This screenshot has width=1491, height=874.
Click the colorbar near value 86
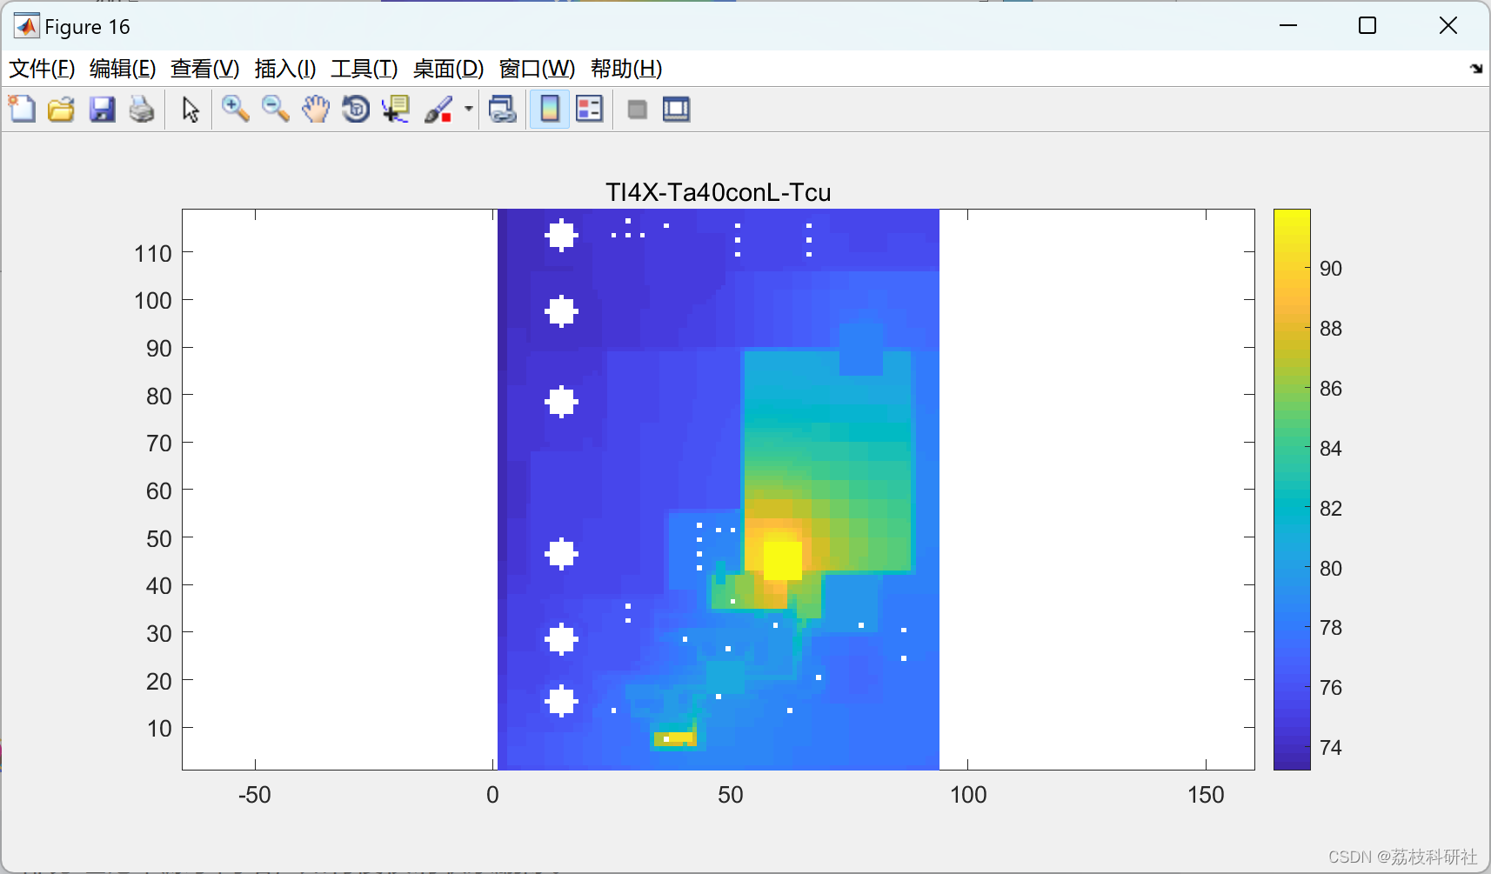(1292, 389)
